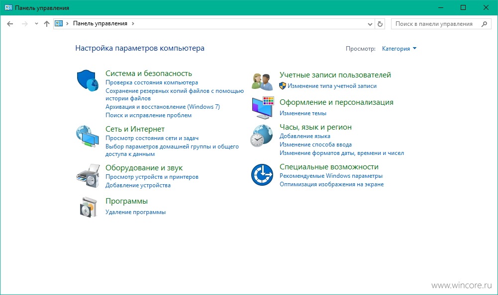Click Оптимизация изображения на экране
The height and width of the screenshot is (295, 498).
point(331,184)
